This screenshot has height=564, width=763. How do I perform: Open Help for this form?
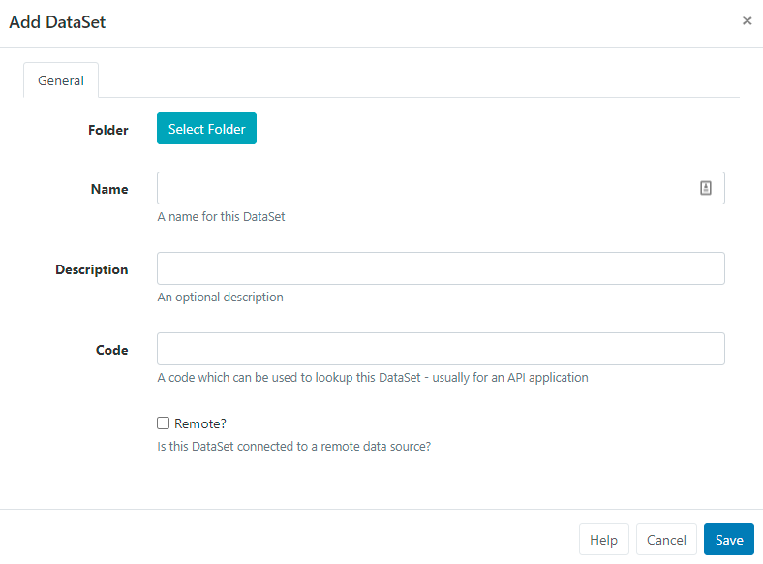[603, 540]
